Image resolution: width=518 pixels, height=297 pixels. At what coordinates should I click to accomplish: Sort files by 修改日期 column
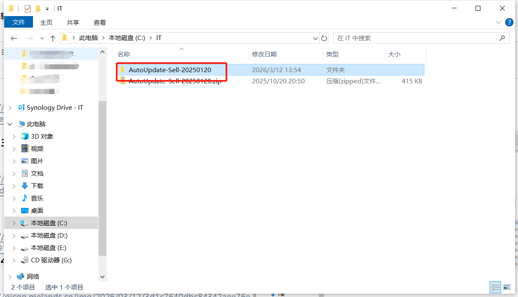[x=264, y=54]
